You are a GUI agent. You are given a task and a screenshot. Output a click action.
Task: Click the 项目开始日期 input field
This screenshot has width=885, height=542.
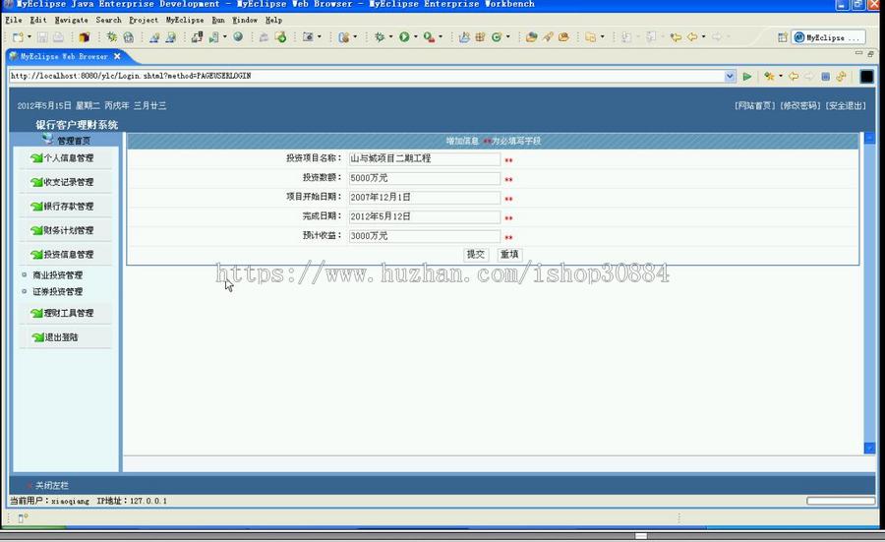coord(425,197)
